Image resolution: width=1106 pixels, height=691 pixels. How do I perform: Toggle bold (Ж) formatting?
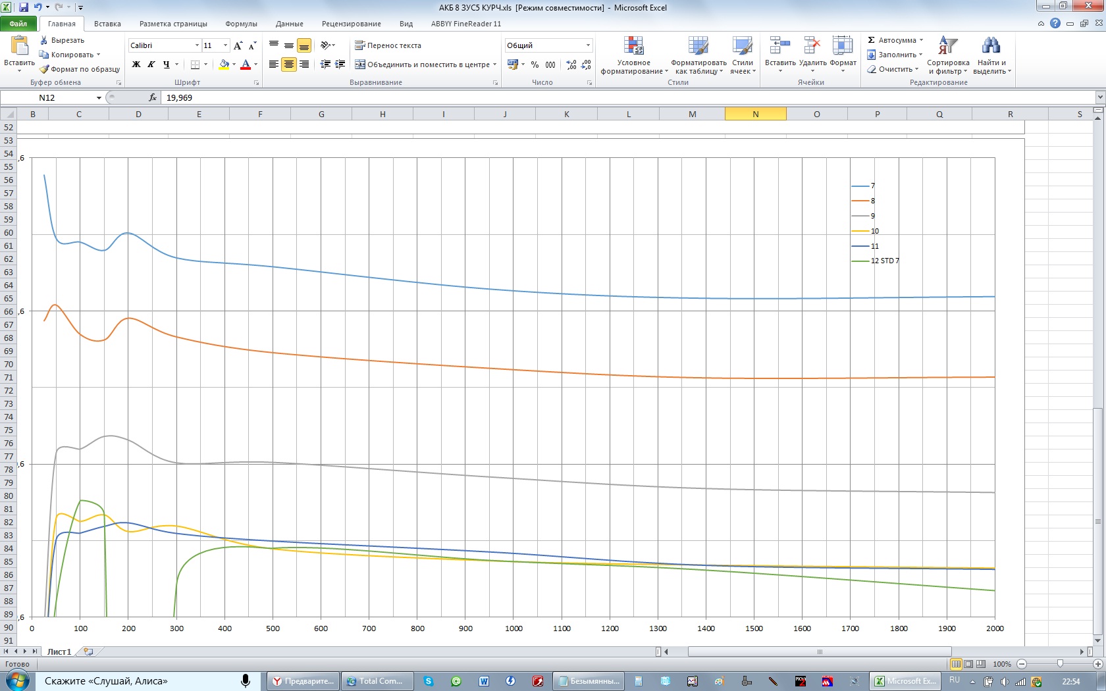pyautogui.click(x=136, y=64)
